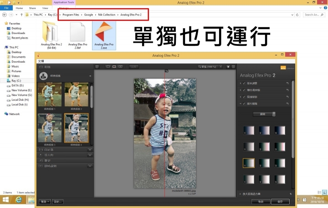Click the history section icon
This screenshot has width=328, height=208.
click(41, 160)
